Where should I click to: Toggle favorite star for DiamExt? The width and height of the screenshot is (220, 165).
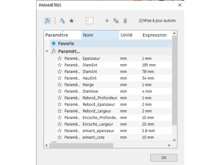[x=60, y=65]
